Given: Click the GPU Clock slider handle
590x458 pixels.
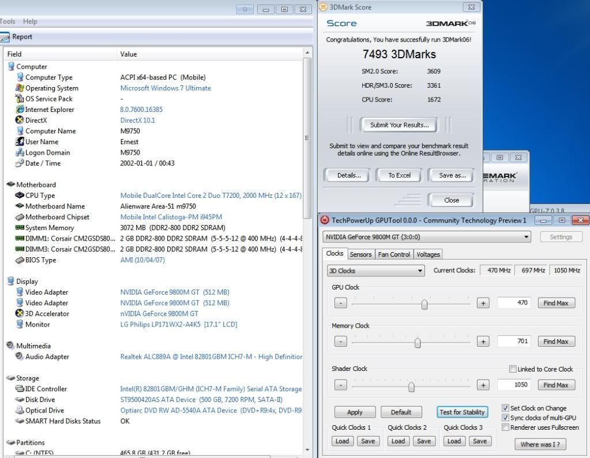Looking at the screenshot, I should tap(424, 304).
